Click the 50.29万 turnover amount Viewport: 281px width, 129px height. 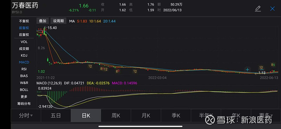click(x=176, y=5)
